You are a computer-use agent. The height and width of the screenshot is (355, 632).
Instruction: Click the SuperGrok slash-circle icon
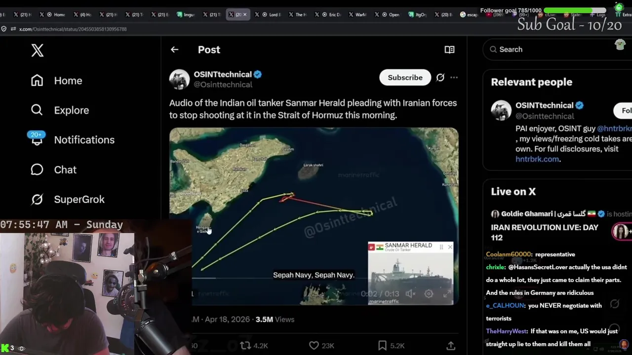click(x=37, y=199)
